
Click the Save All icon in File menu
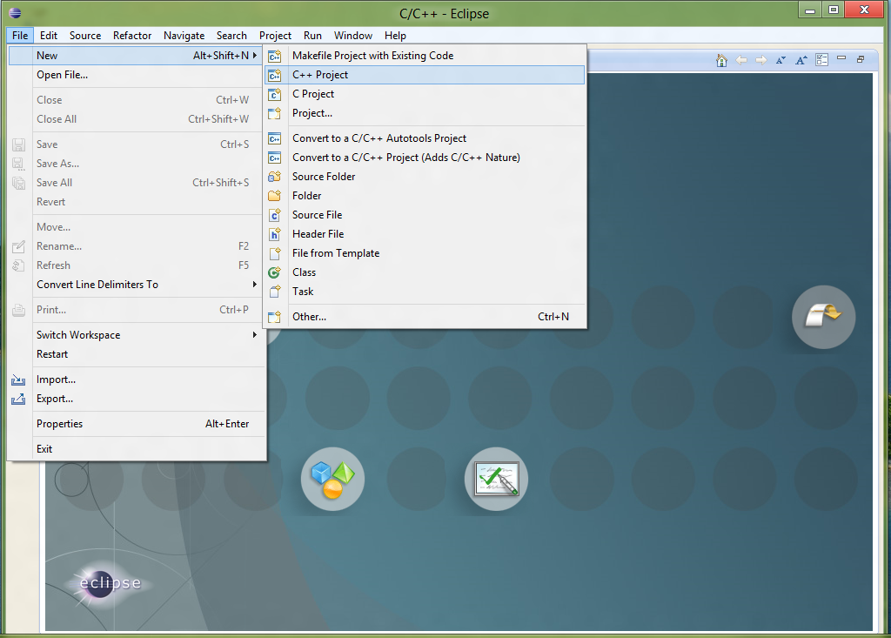click(18, 183)
